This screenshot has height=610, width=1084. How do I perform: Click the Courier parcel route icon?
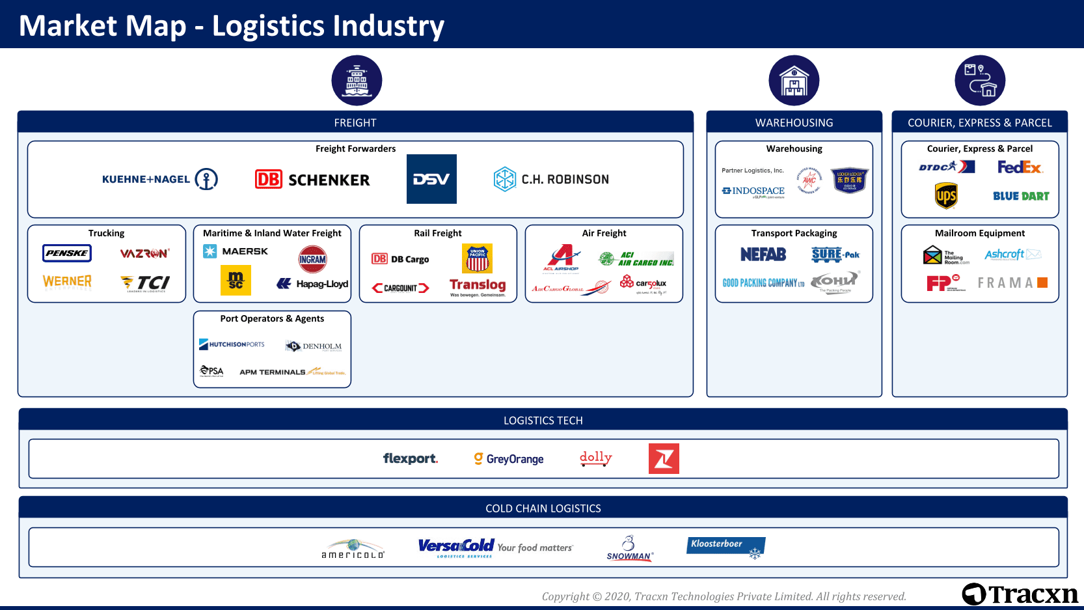(980, 80)
